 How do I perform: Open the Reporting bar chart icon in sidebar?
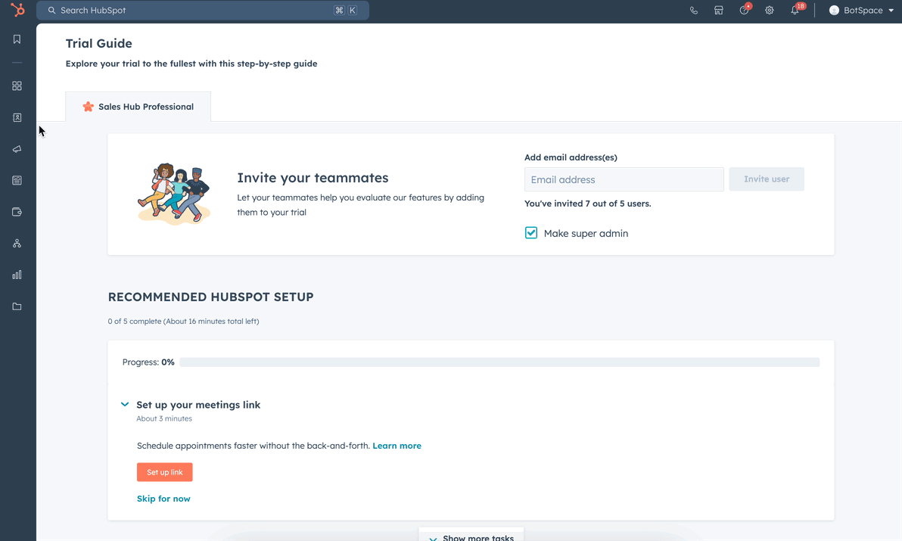17,275
